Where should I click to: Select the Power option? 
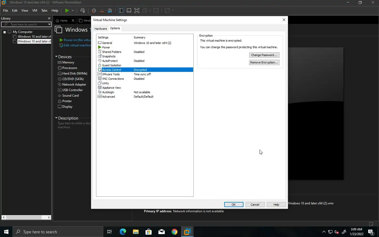click(106, 47)
